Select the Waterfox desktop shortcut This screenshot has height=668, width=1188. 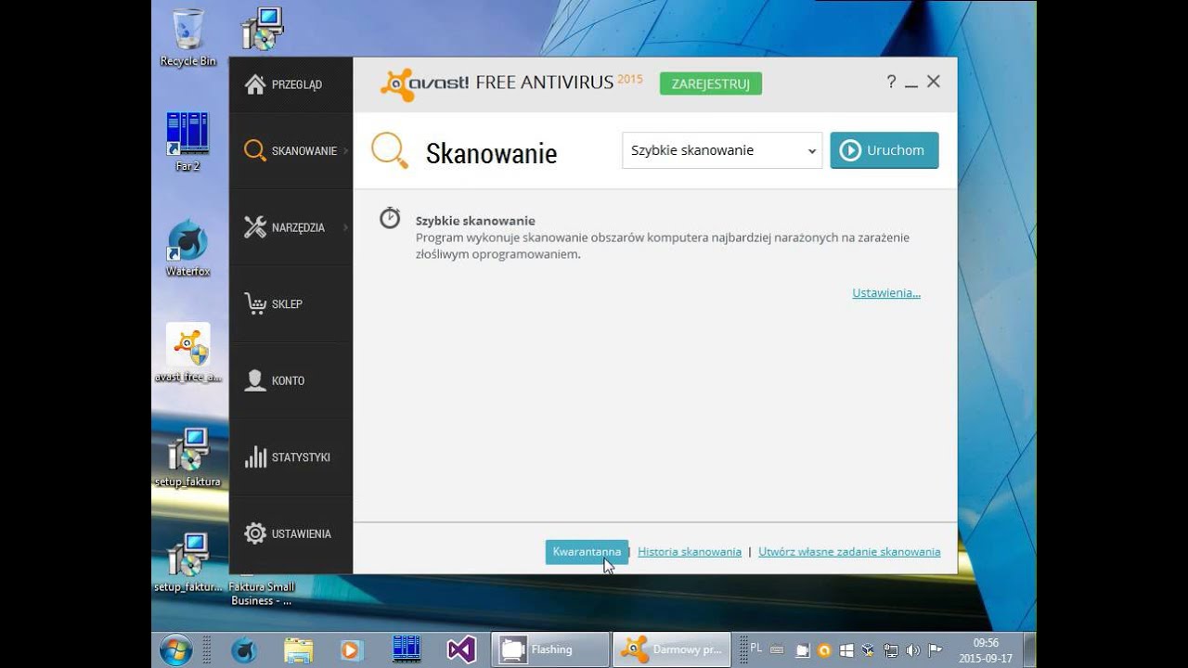tap(188, 248)
